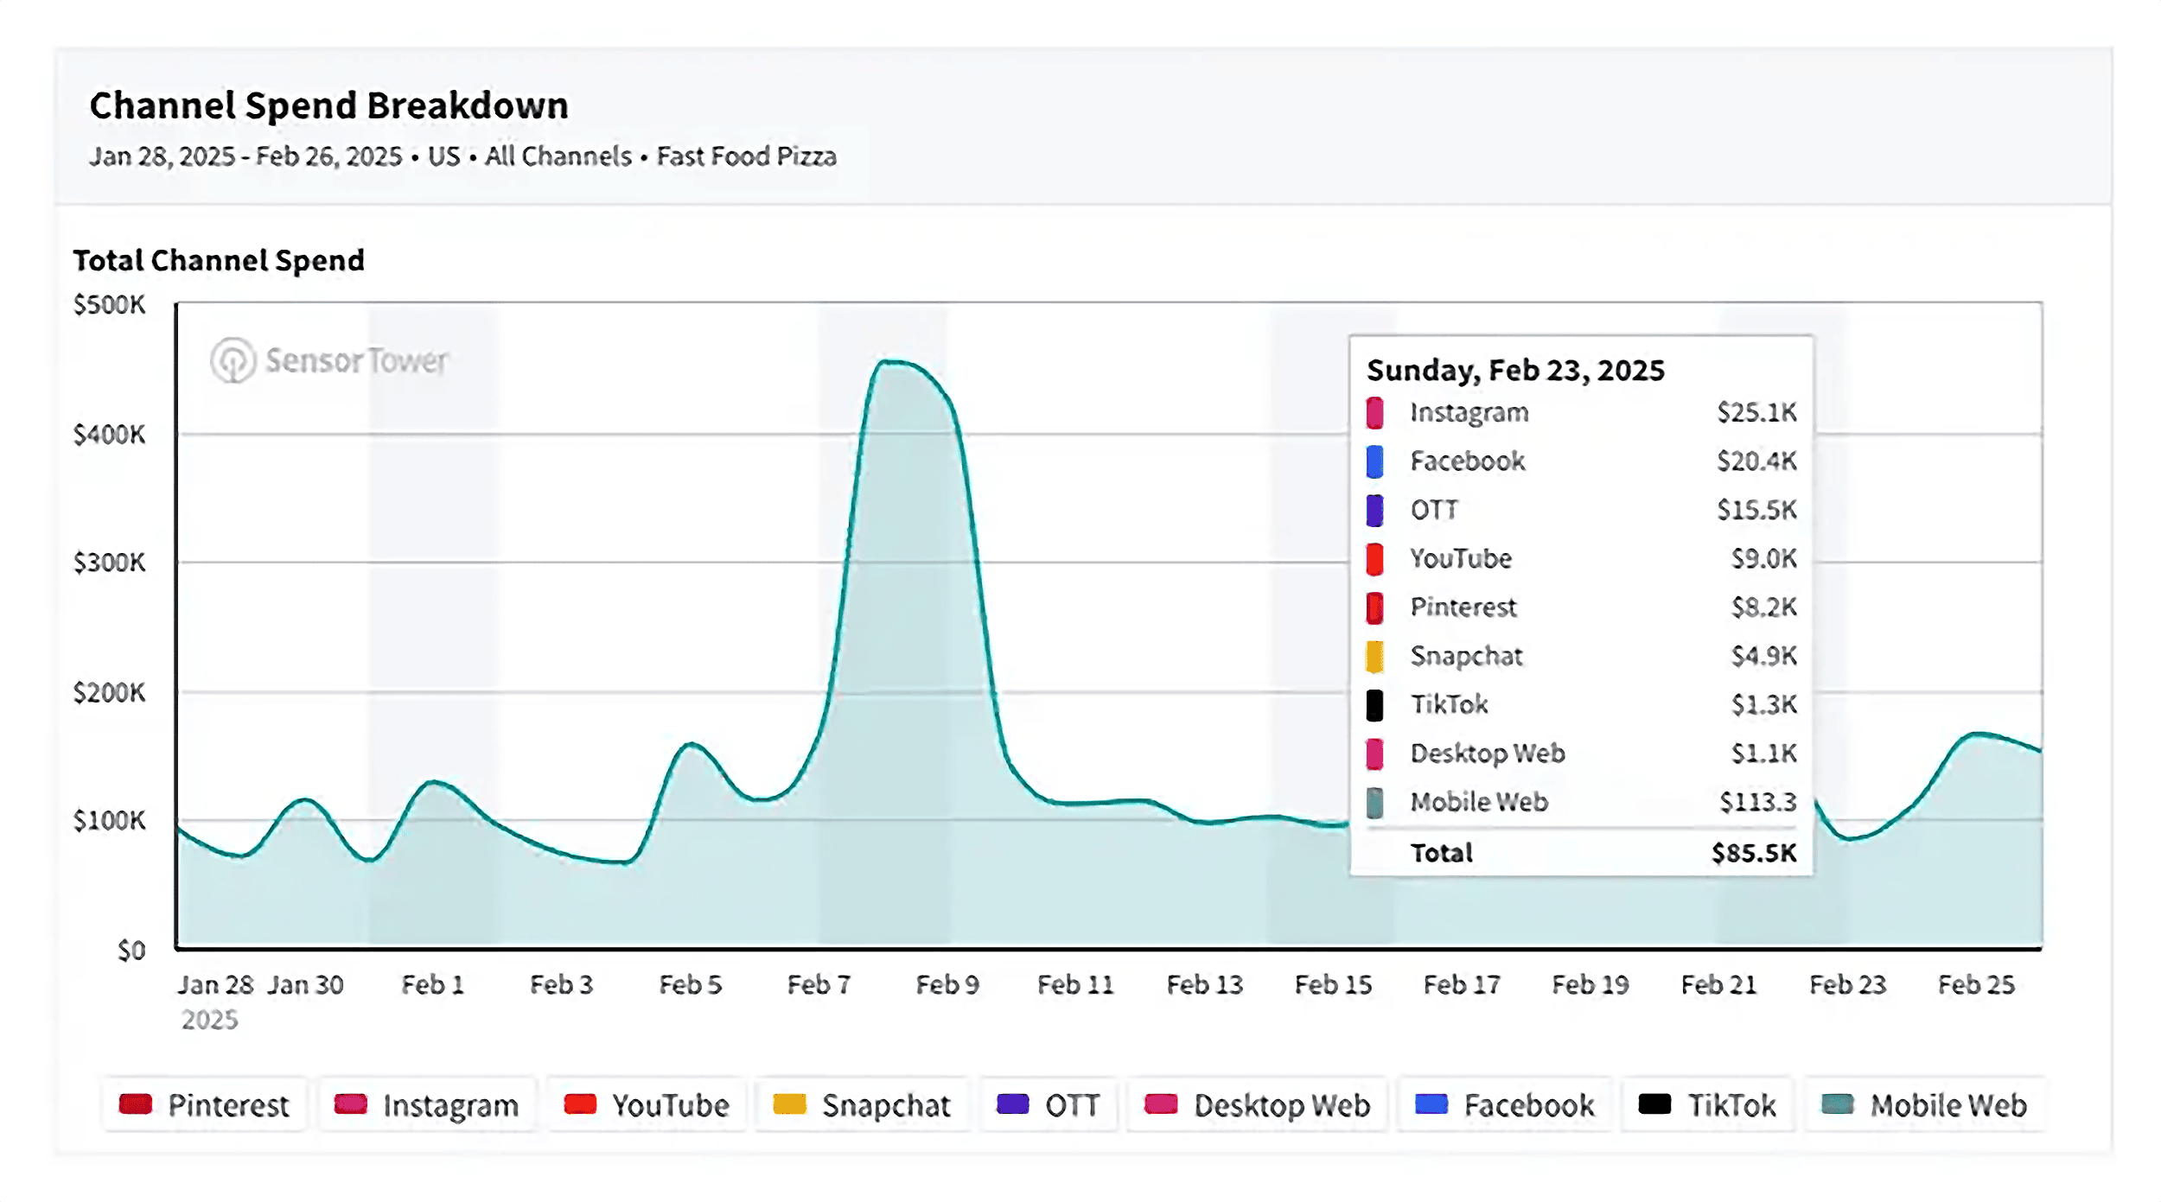Click the Mobile Web legend color icon
Viewport: 2161px width, 1202px height.
coord(1837,1104)
